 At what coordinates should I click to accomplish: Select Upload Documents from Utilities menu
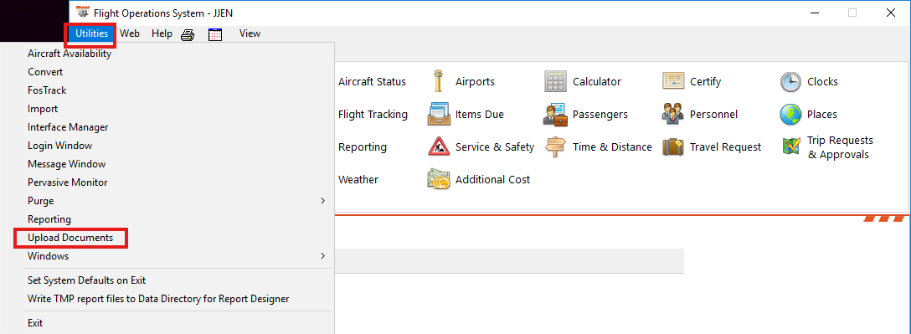point(70,238)
